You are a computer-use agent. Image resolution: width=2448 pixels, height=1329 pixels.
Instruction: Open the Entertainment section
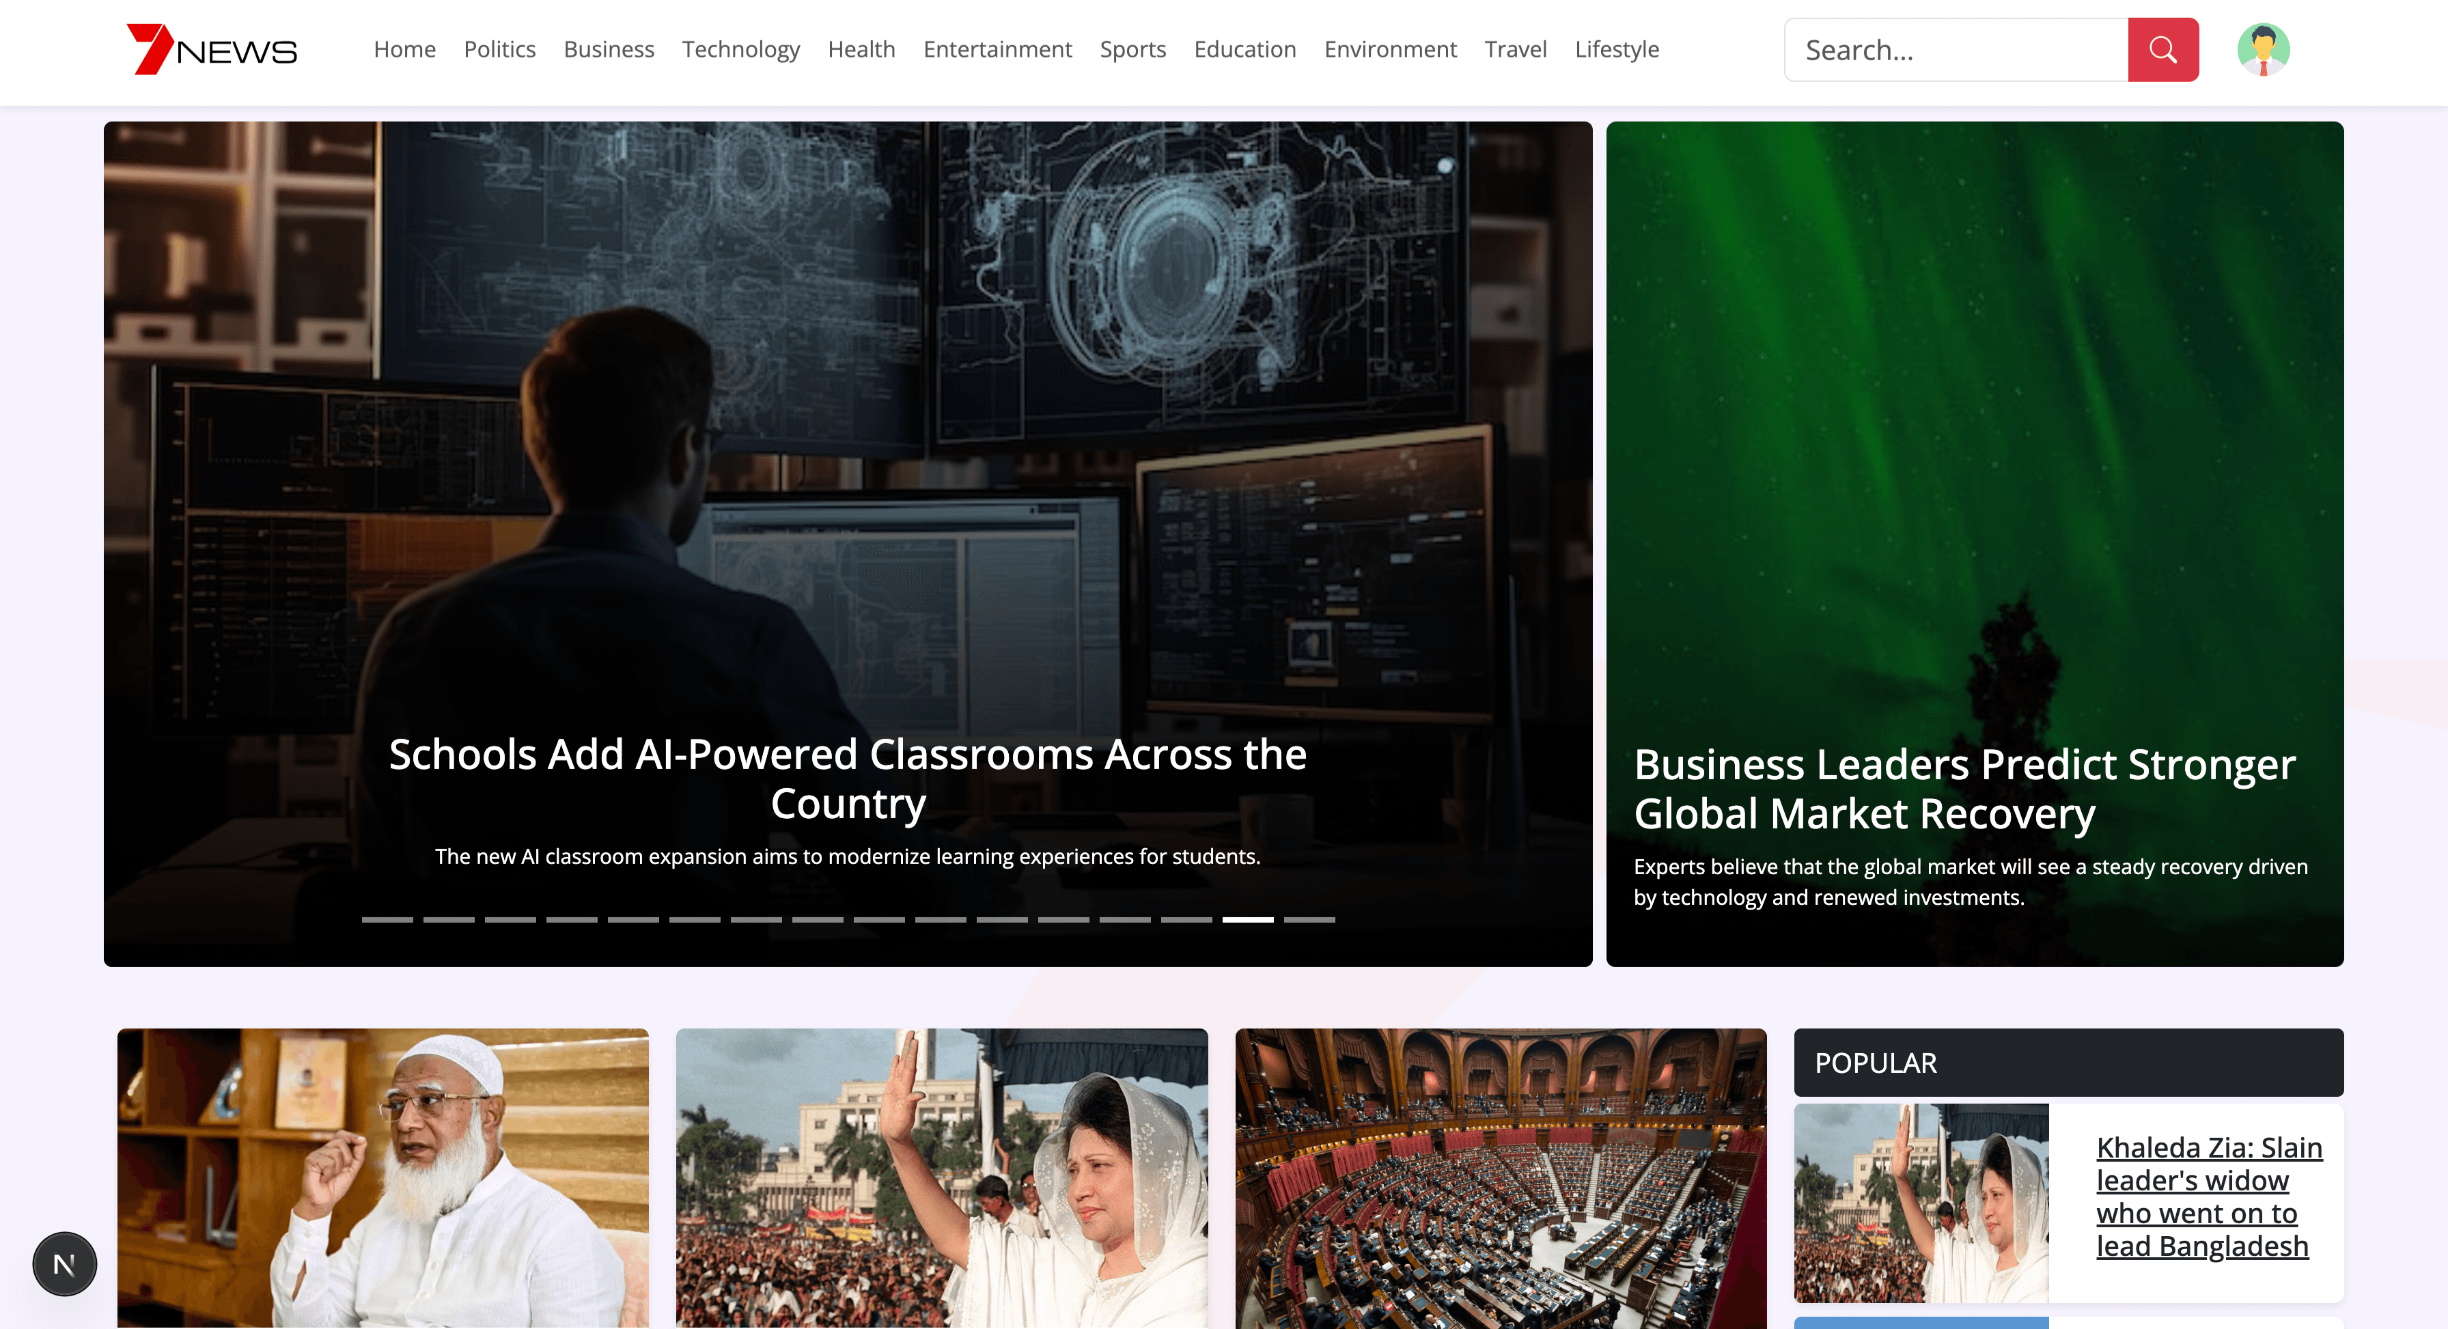[x=997, y=49]
